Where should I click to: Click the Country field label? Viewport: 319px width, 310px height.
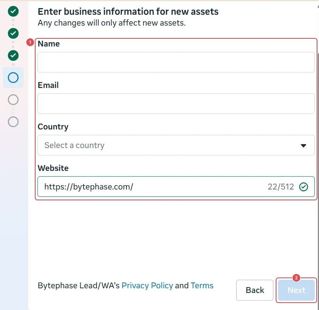53,127
